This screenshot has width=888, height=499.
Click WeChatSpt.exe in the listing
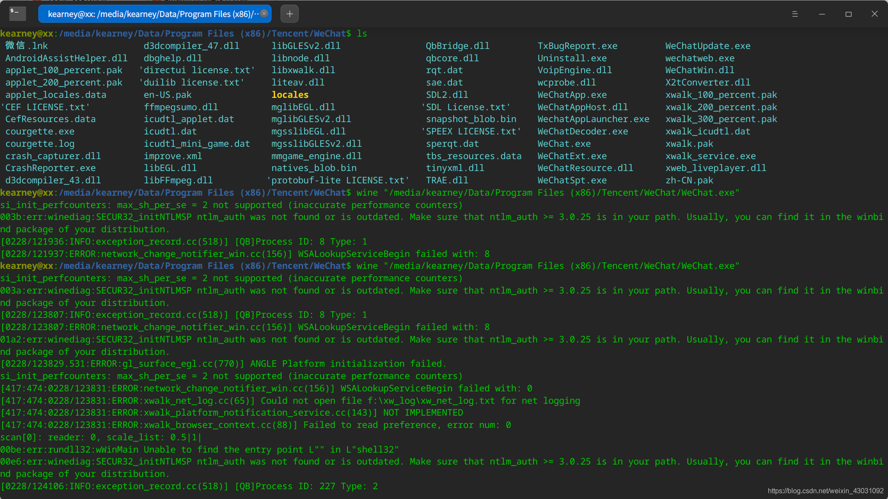572,180
